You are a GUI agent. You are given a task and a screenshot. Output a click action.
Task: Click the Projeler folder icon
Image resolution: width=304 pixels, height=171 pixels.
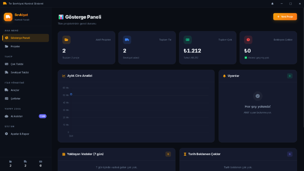click(x=7, y=46)
